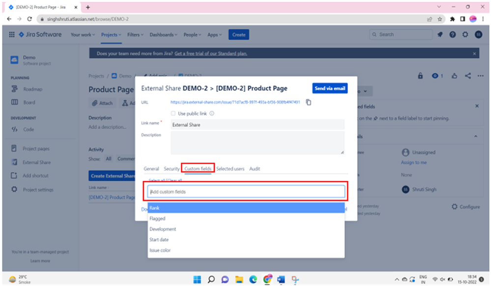Click the Jira Search box
Image resolution: width=491 pixels, height=286 pixels.
401,34
